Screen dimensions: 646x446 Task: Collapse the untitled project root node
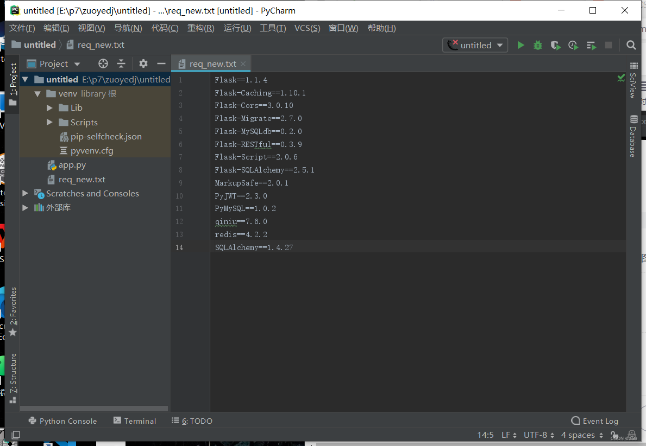25,79
